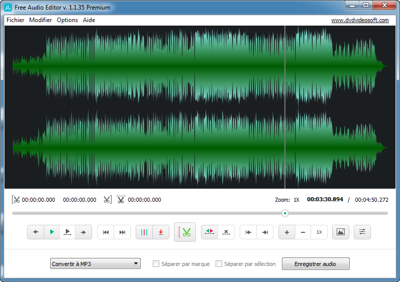
Task: Click the remove selection X button
Action: pyautogui.click(x=226, y=232)
